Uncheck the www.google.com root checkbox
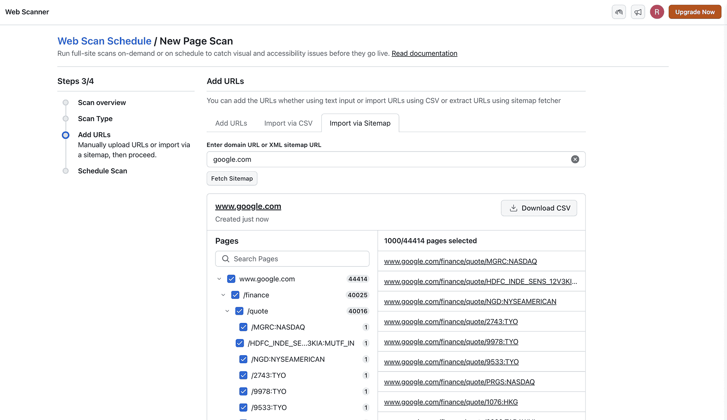This screenshot has width=727, height=420. [x=231, y=279]
